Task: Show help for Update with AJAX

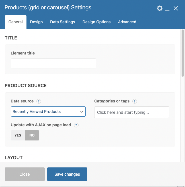Action: pos(76,125)
